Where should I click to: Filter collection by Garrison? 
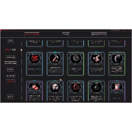click(x=10, y=63)
